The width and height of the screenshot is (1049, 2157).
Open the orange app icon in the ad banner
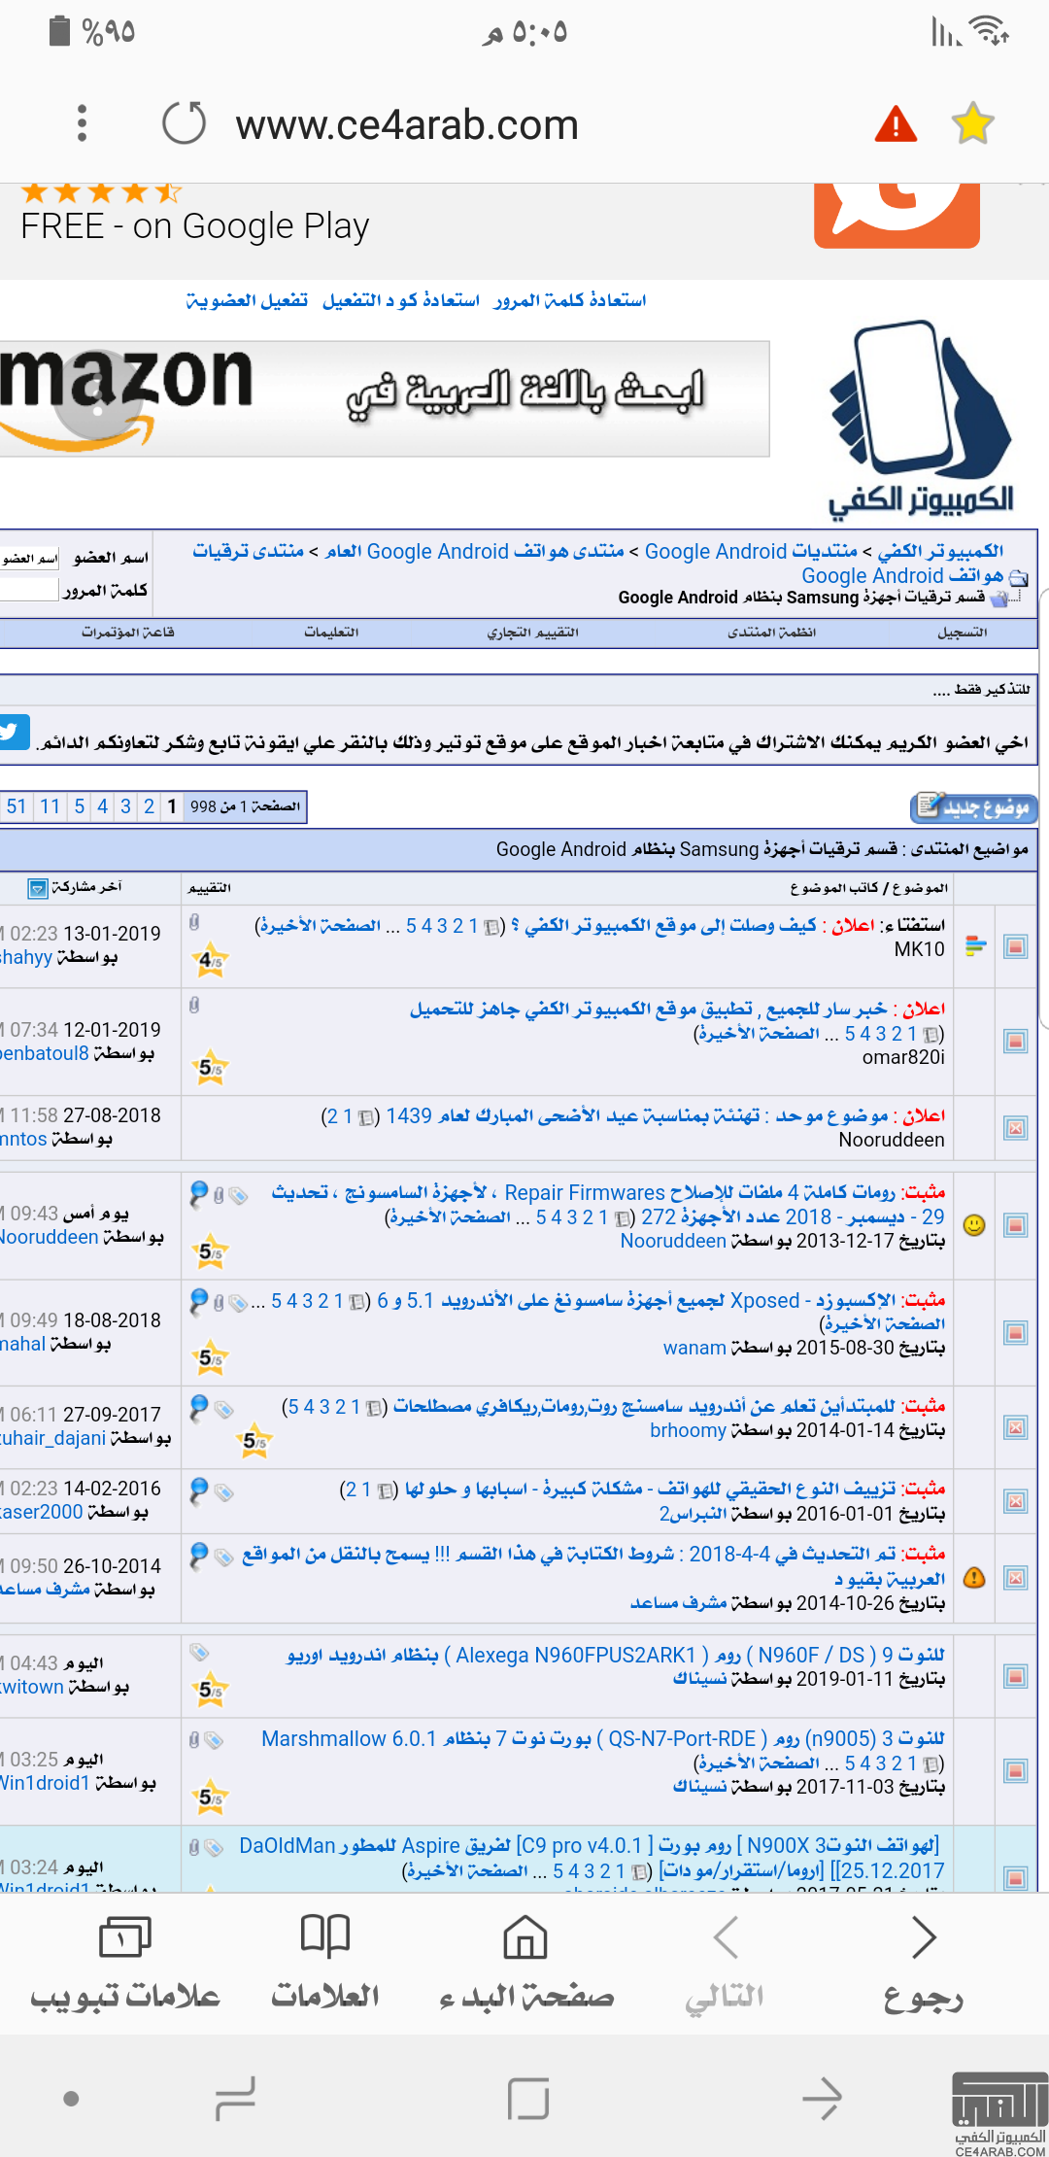click(x=897, y=214)
